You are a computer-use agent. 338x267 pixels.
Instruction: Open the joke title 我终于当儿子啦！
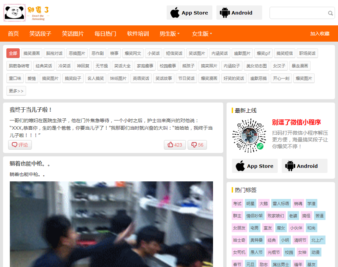click(31, 110)
